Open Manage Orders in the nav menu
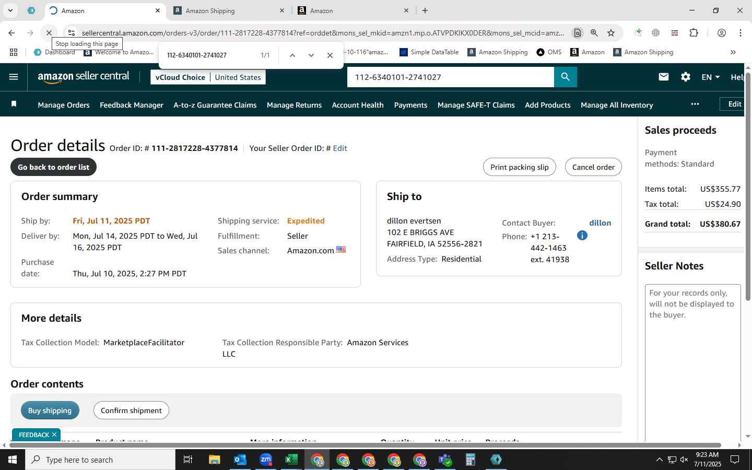752x470 pixels. pos(64,105)
